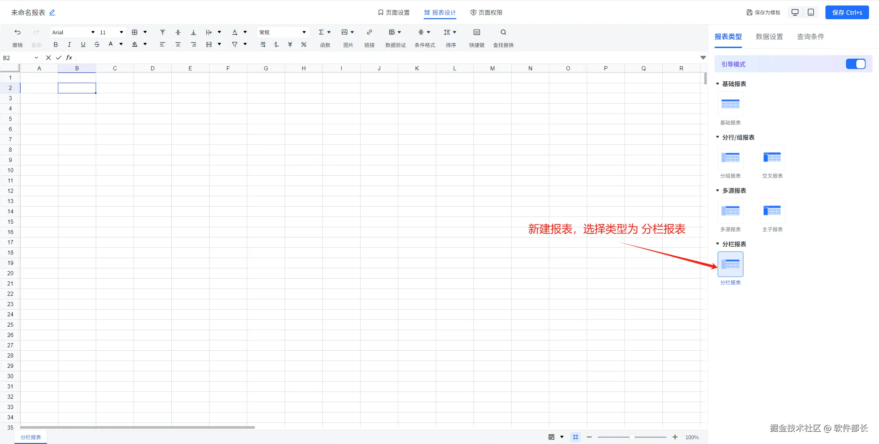This screenshot has height=444, width=879.
Task: Click the Save Ctrl+s button
Action: coord(847,12)
